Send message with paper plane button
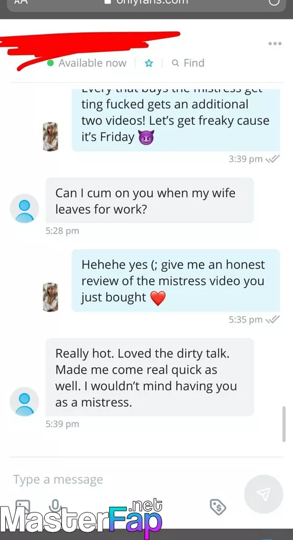Screen dimensions: 293x540 click(x=263, y=494)
